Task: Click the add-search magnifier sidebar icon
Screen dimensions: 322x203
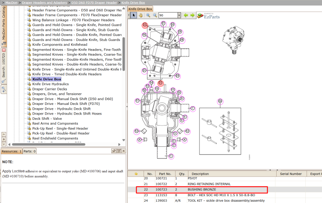Action: coord(4,90)
